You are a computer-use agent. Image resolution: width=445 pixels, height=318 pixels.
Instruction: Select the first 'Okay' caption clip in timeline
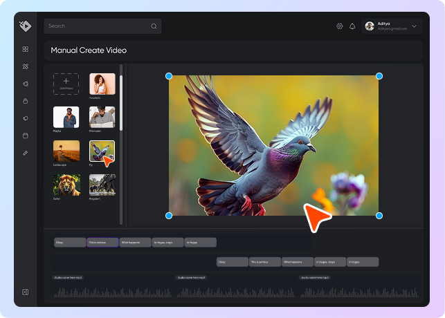tap(69, 243)
